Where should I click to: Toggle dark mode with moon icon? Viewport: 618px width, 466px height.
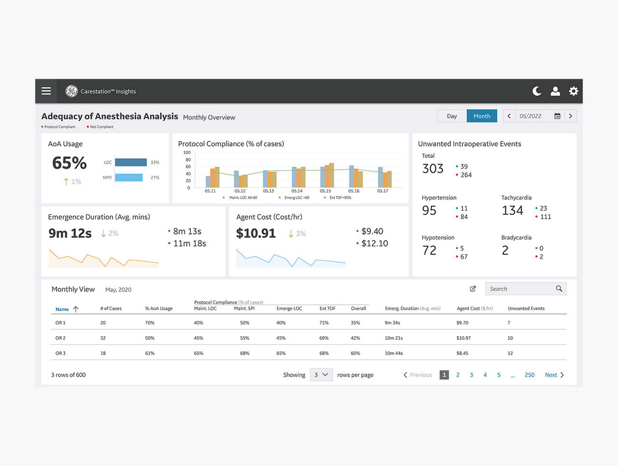pyautogui.click(x=536, y=91)
